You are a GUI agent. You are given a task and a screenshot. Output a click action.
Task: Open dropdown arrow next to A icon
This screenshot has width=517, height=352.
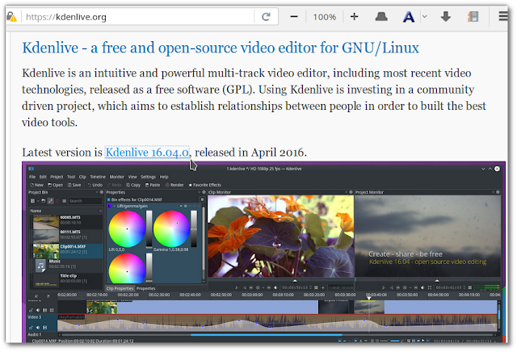[425, 16]
